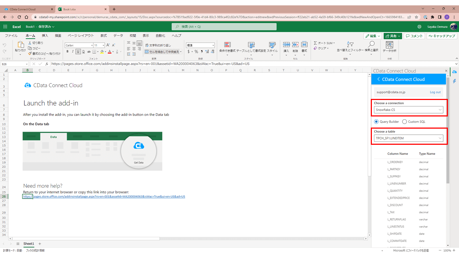459x258 pixels.
Task: Switch to the Insert (挿入) ribbon tab
Action: (45, 36)
